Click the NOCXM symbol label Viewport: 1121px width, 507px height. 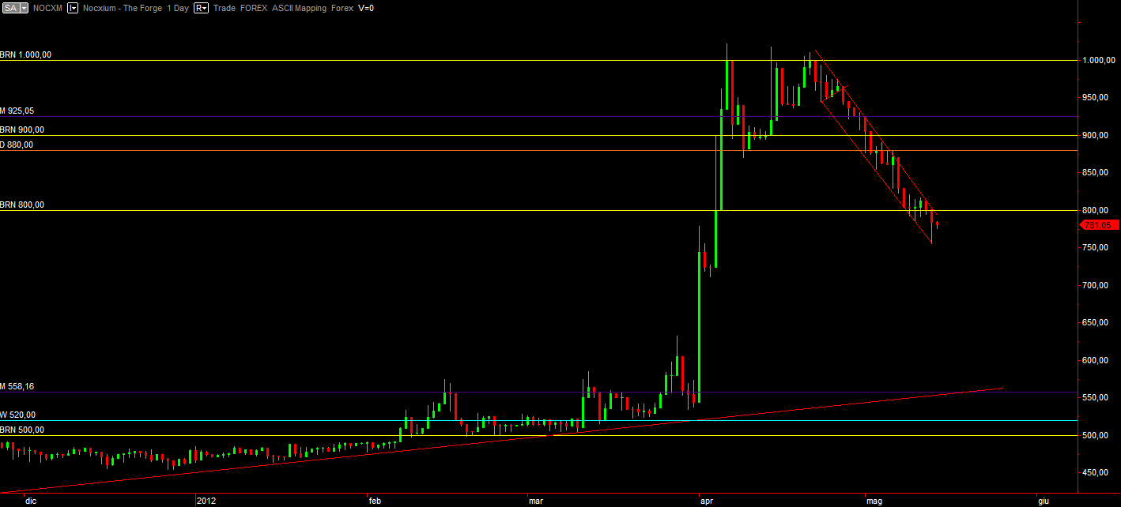47,8
